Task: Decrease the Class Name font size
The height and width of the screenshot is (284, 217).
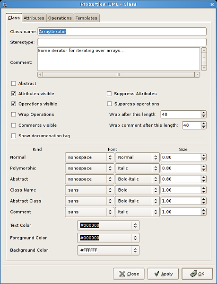Action: (204, 192)
